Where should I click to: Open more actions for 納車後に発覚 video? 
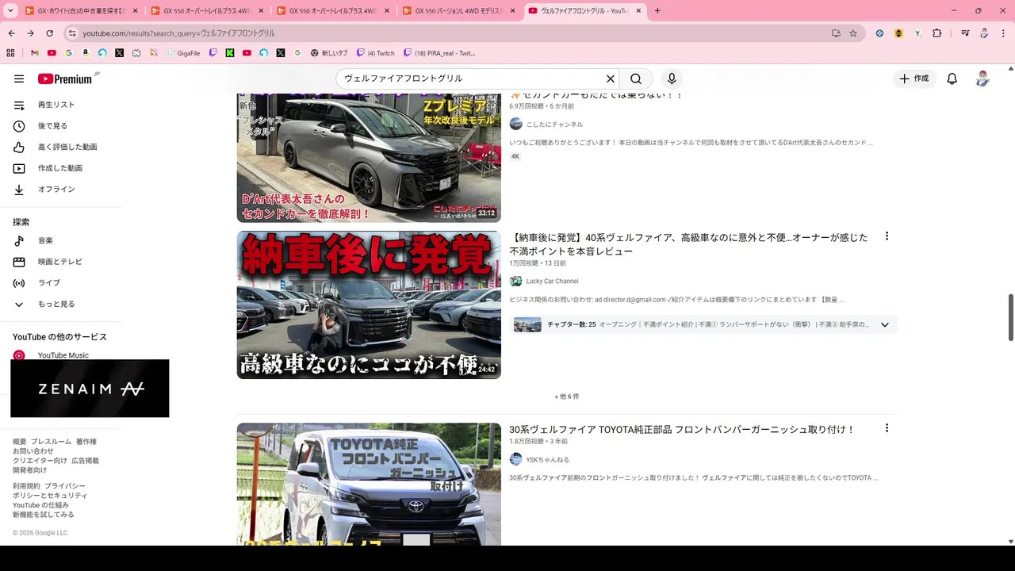(887, 236)
